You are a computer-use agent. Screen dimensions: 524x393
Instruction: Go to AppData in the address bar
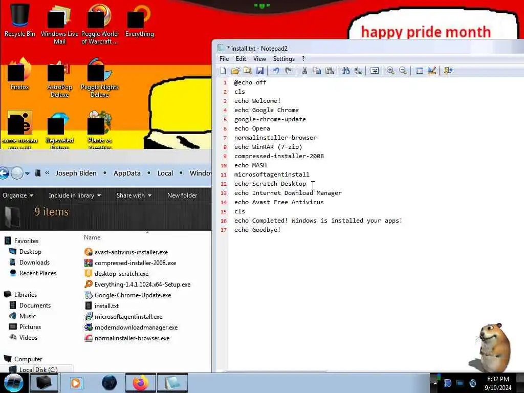click(127, 173)
